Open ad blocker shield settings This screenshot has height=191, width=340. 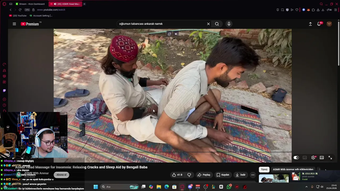tap(287, 10)
